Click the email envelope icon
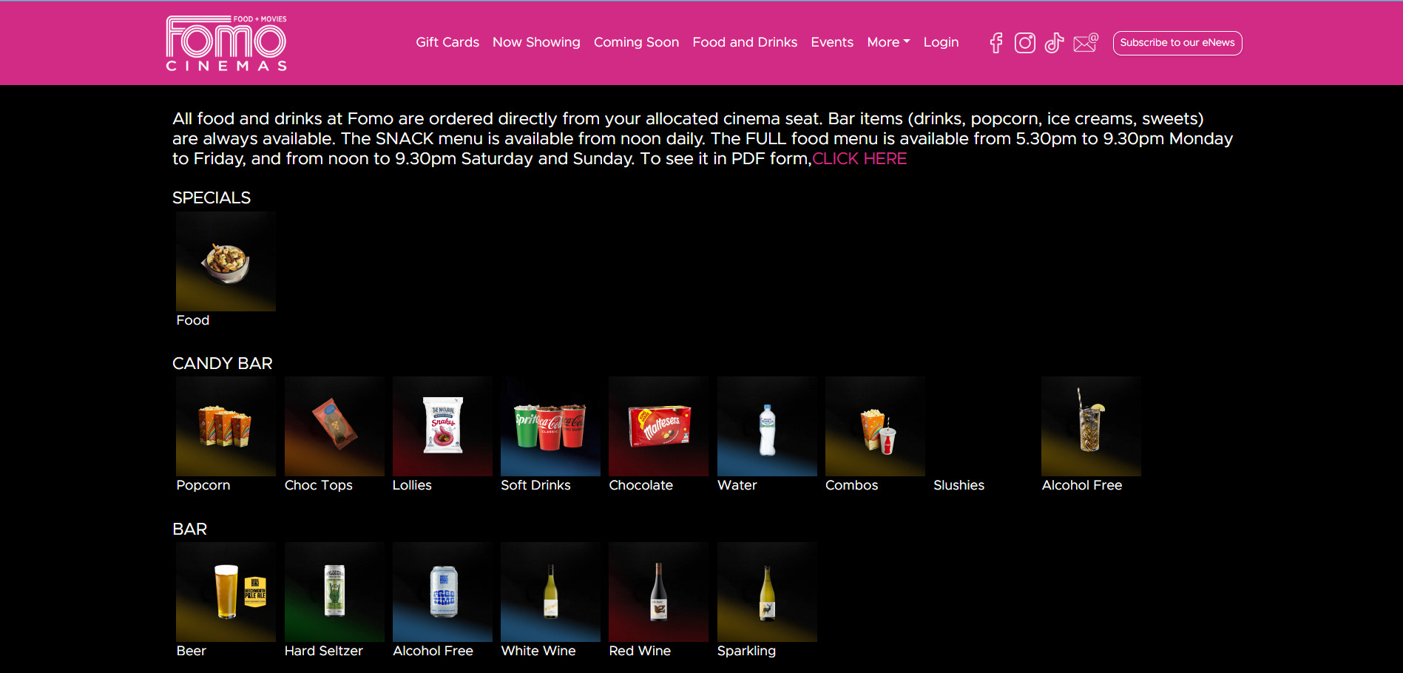1403x673 pixels. pyautogui.click(x=1085, y=43)
